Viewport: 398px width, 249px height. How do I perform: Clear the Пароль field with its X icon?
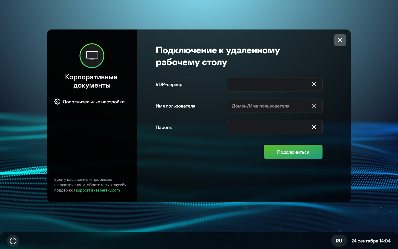(x=314, y=127)
